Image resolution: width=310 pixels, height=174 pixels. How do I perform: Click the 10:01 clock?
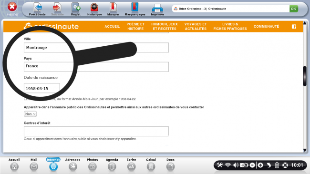pyautogui.click(x=297, y=165)
